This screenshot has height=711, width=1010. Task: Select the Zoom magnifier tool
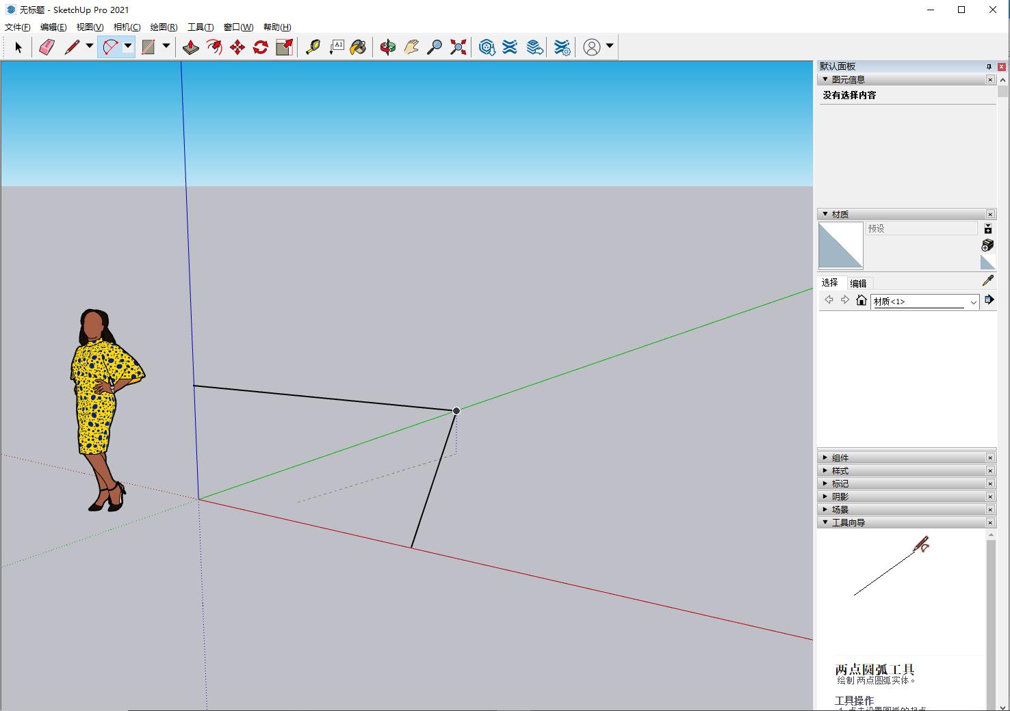(x=435, y=47)
